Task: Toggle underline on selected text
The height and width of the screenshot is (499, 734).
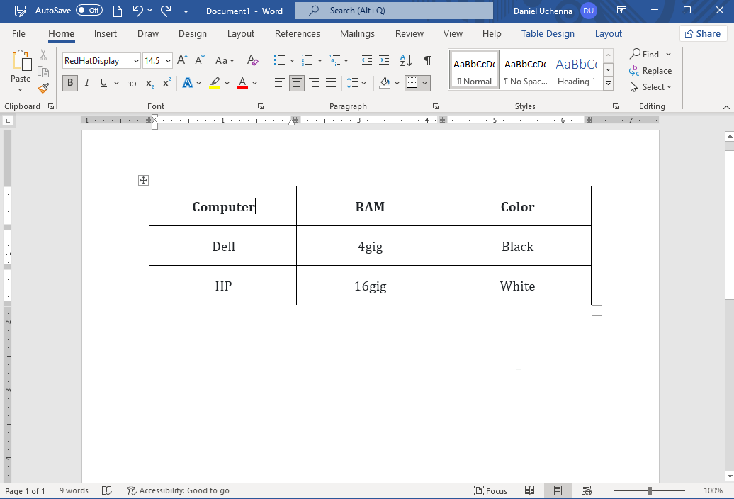Action: pyautogui.click(x=103, y=83)
